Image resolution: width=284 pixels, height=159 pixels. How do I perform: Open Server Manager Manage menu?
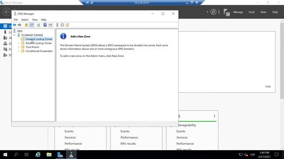[x=238, y=12]
